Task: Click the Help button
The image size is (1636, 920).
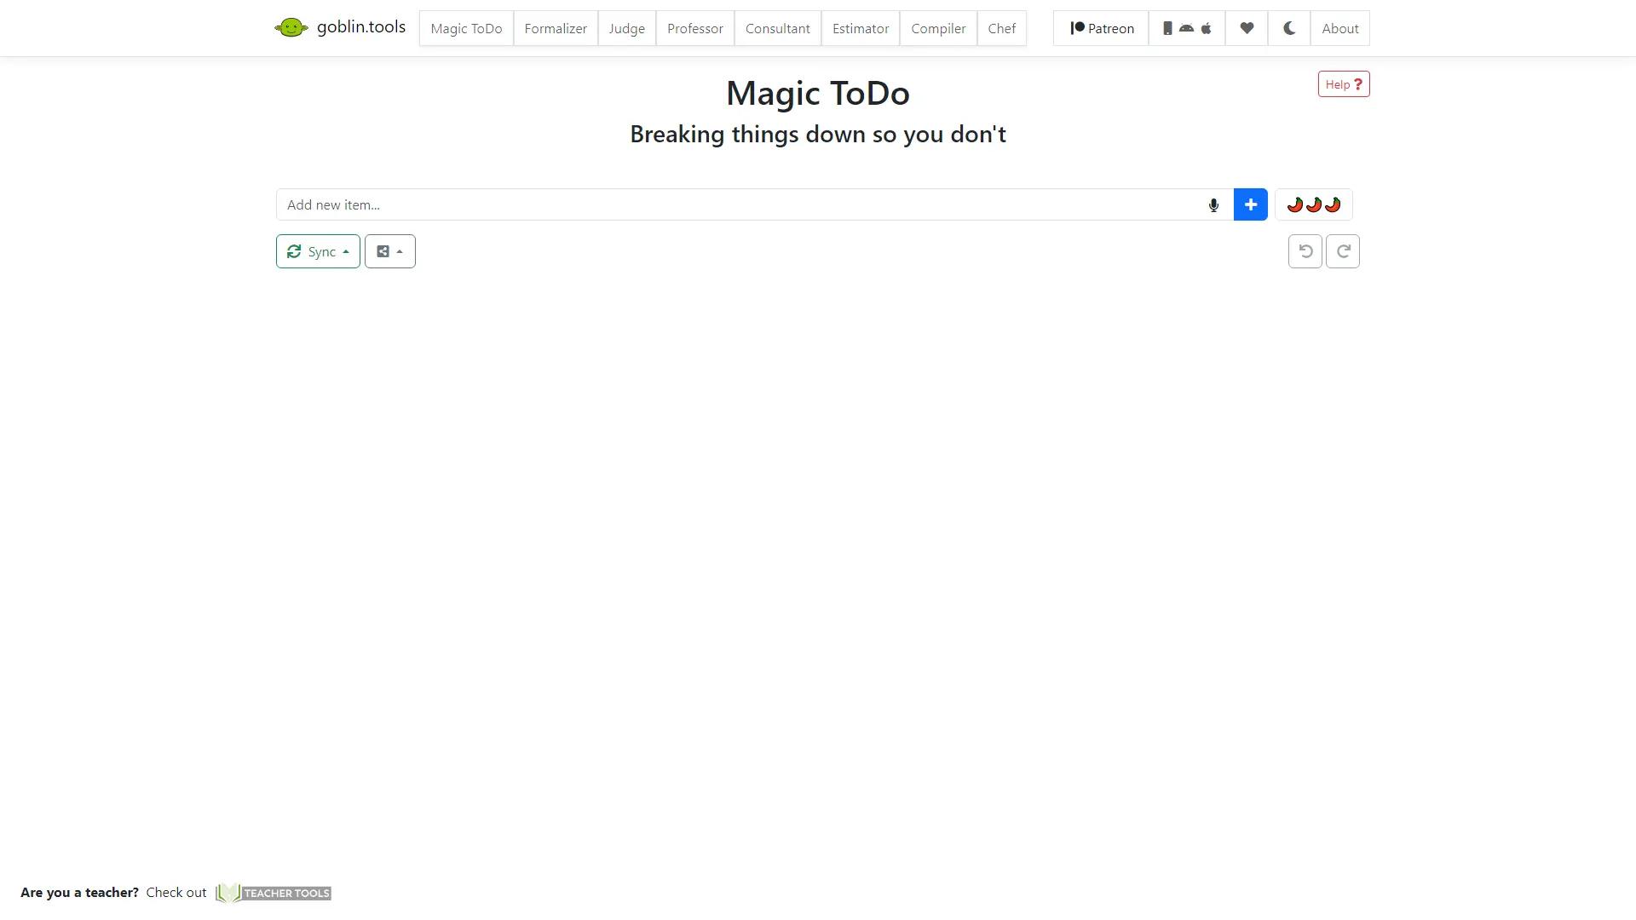Action: pos(1343,83)
